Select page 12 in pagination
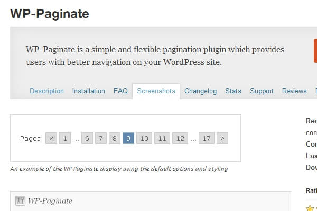 coord(180,139)
